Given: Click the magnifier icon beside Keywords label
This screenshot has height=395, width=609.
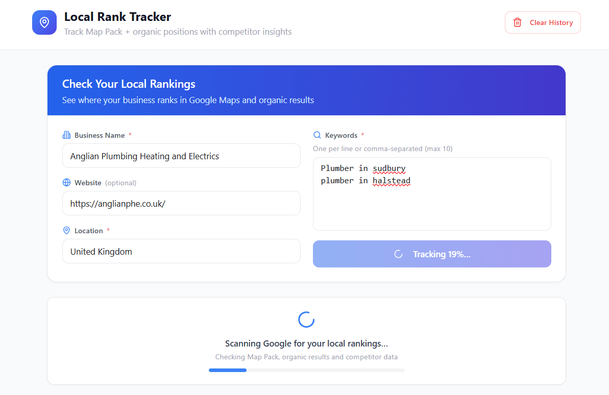Looking at the screenshot, I should tap(316, 135).
